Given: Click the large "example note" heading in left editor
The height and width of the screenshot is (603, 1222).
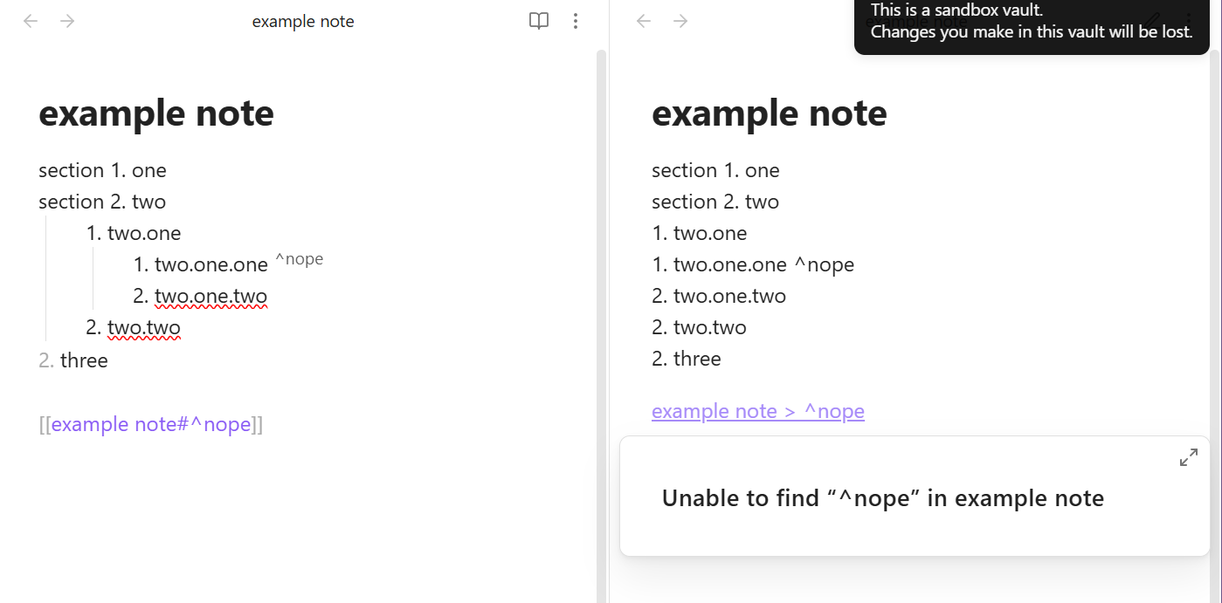Looking at the screenshot, I should (156, 113).
